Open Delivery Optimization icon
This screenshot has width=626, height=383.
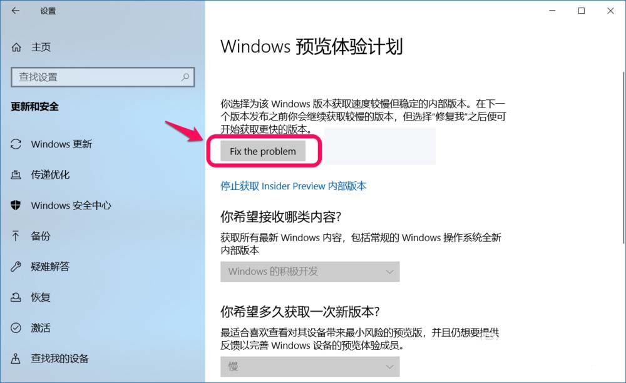click(x=16, y=174)
